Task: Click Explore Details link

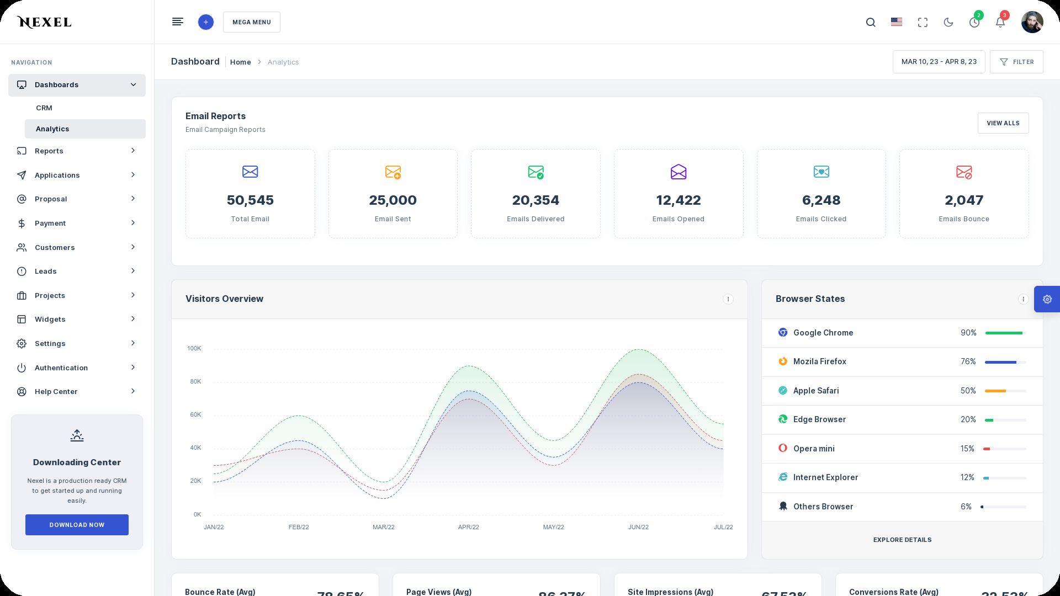Action: [x=902, y=540]
